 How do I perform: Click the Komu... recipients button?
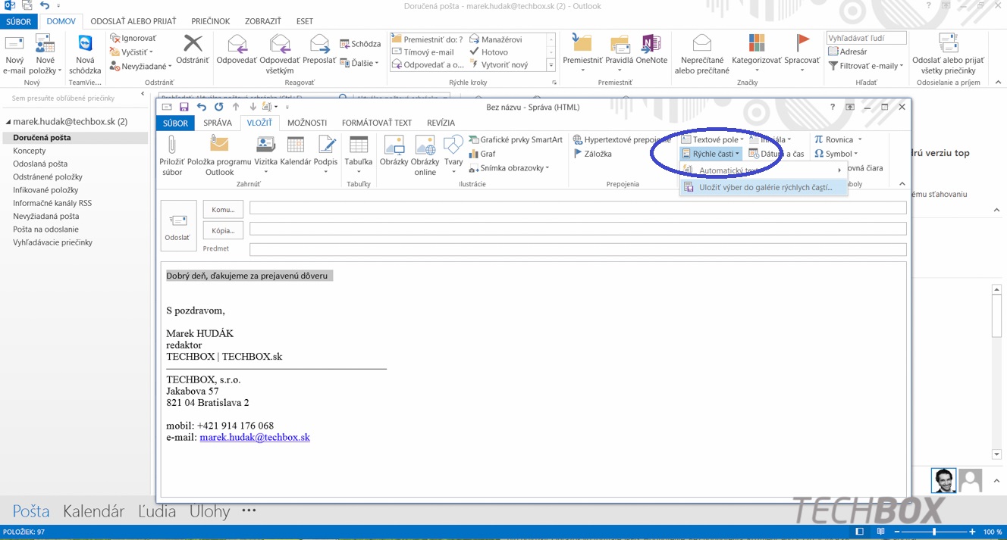tap(223, 210)
